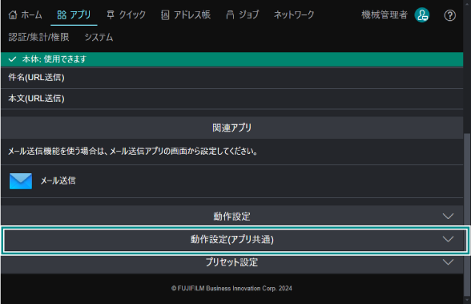Open the ネットワーク menu tab
The width and height of the screenshot is (471, 304).
294,14
